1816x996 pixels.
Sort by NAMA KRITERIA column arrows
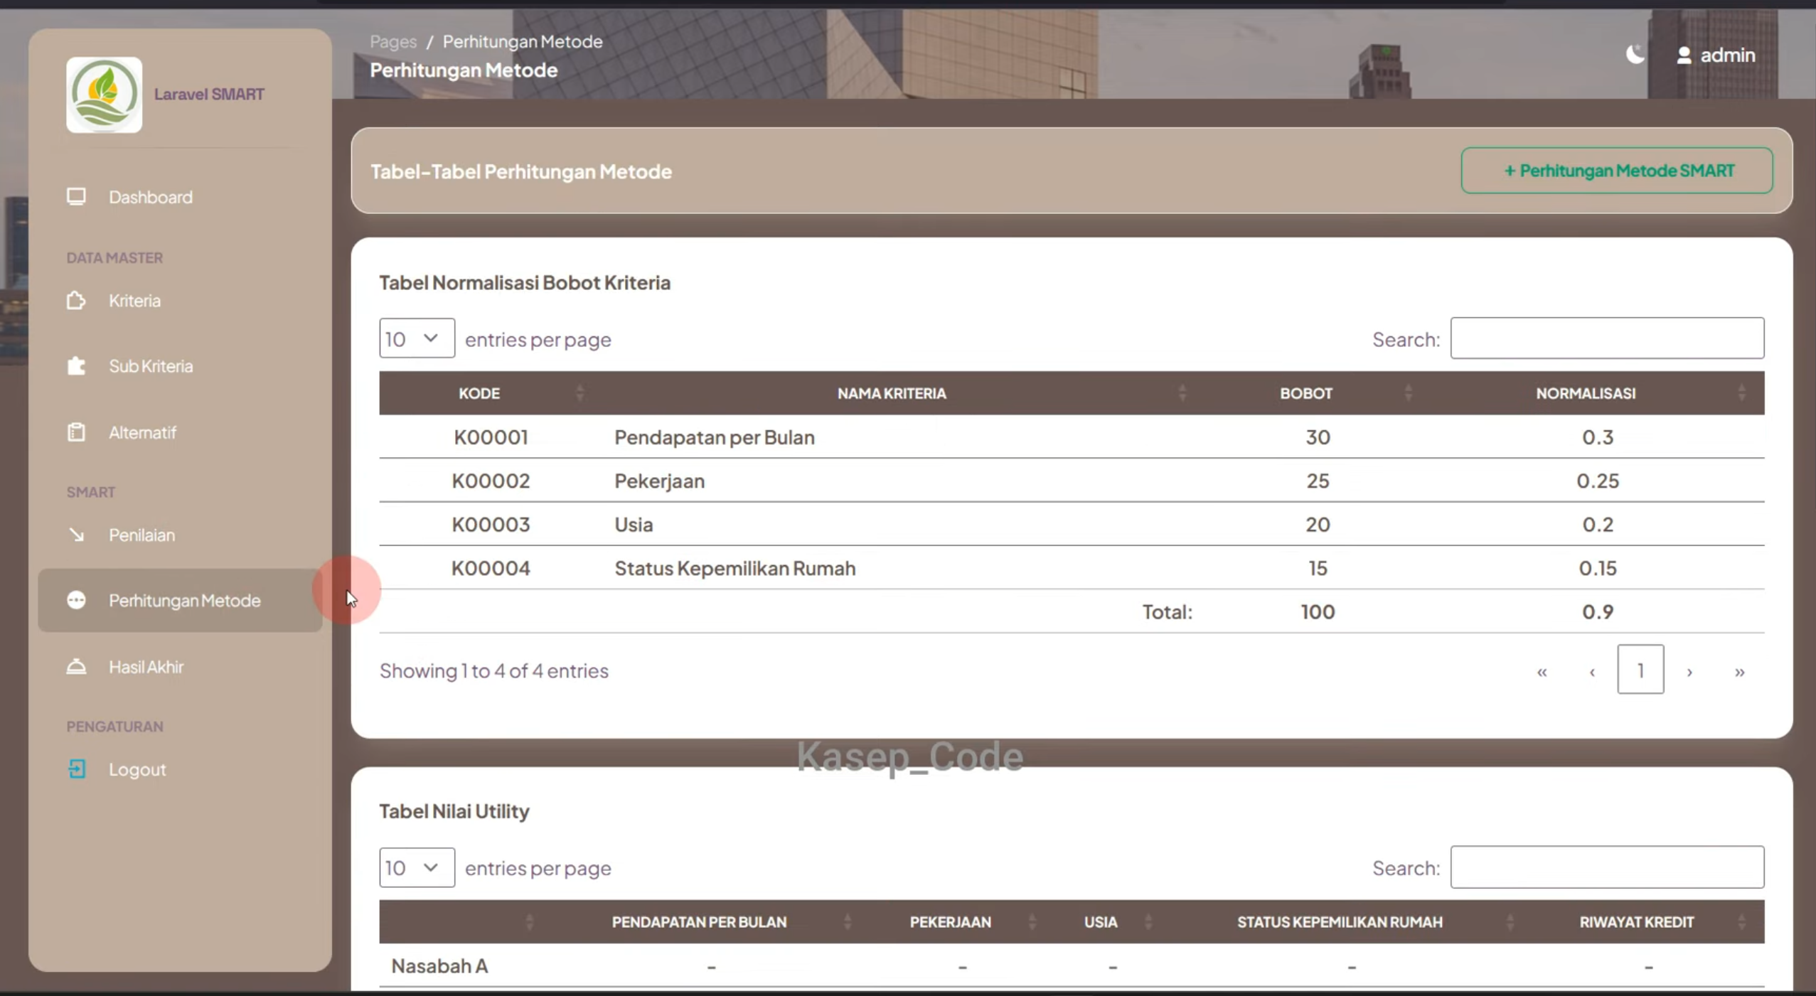pyautogui.click(x=1182, y=393)
